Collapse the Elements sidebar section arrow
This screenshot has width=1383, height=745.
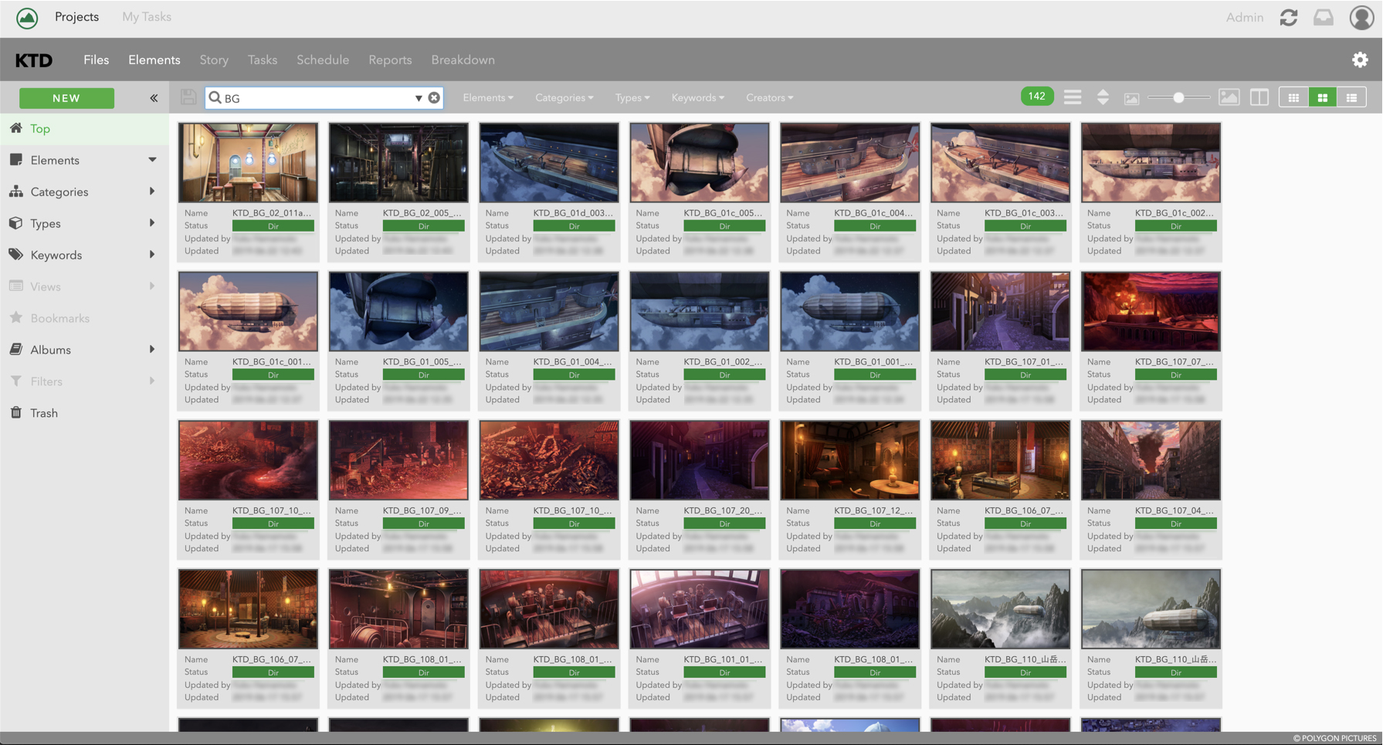[152, 160]
